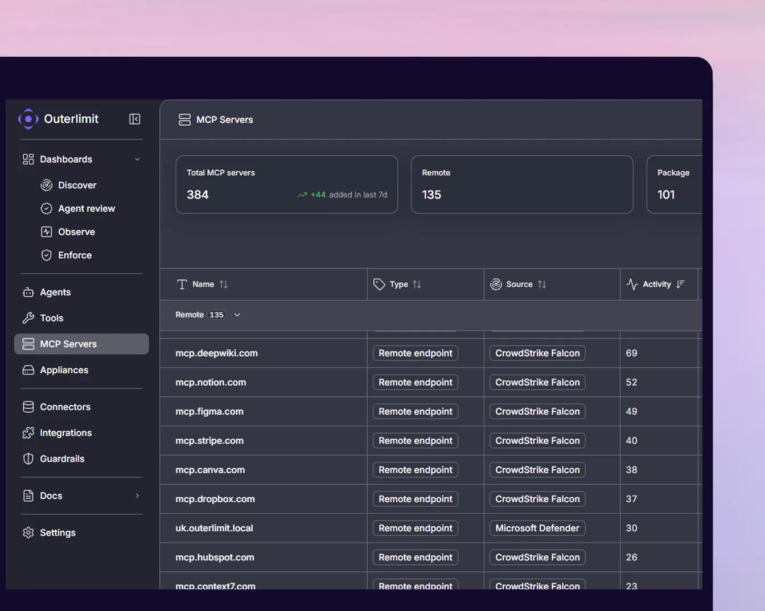
Task: Expand the Docs submenu arrow
Action: 137,496
